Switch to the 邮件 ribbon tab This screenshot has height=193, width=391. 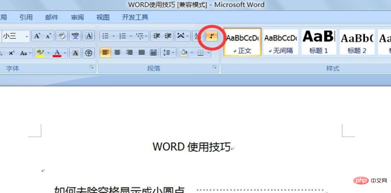click(x=52, y=17)
